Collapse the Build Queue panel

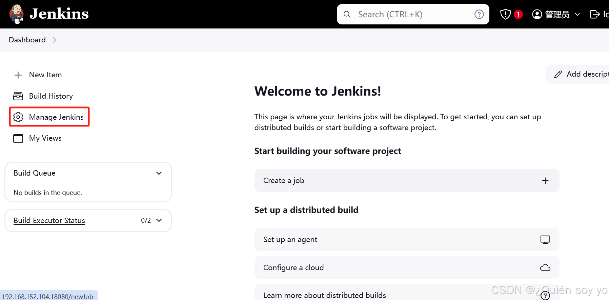159,173
